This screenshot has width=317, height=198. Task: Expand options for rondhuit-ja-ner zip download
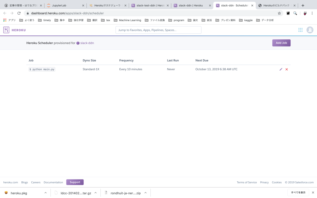[x=145, y=193]
